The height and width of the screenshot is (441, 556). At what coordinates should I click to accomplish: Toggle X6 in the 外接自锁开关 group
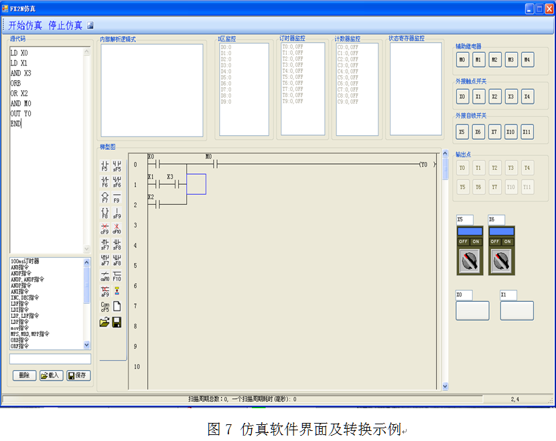point(478,132)
